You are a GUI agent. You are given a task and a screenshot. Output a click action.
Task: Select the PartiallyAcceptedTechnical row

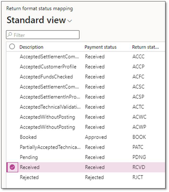pos(50,147)
